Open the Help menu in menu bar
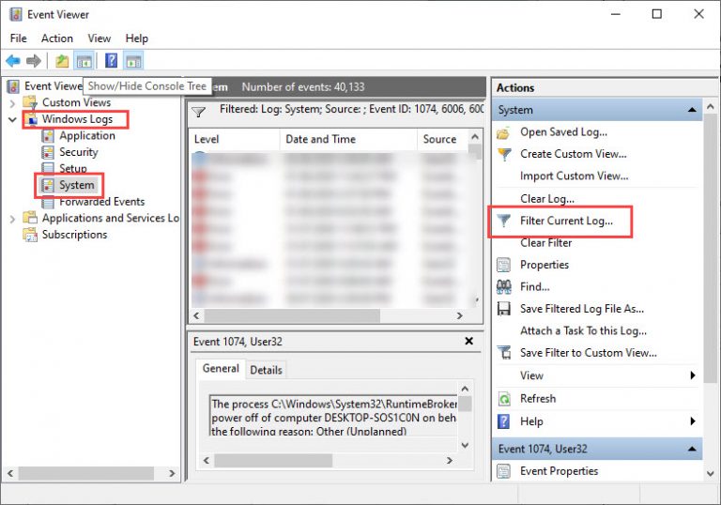 (x=136, y=38)
